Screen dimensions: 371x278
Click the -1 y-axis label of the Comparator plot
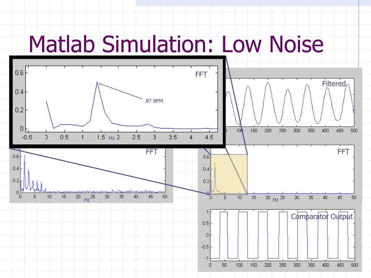point(207,258)
